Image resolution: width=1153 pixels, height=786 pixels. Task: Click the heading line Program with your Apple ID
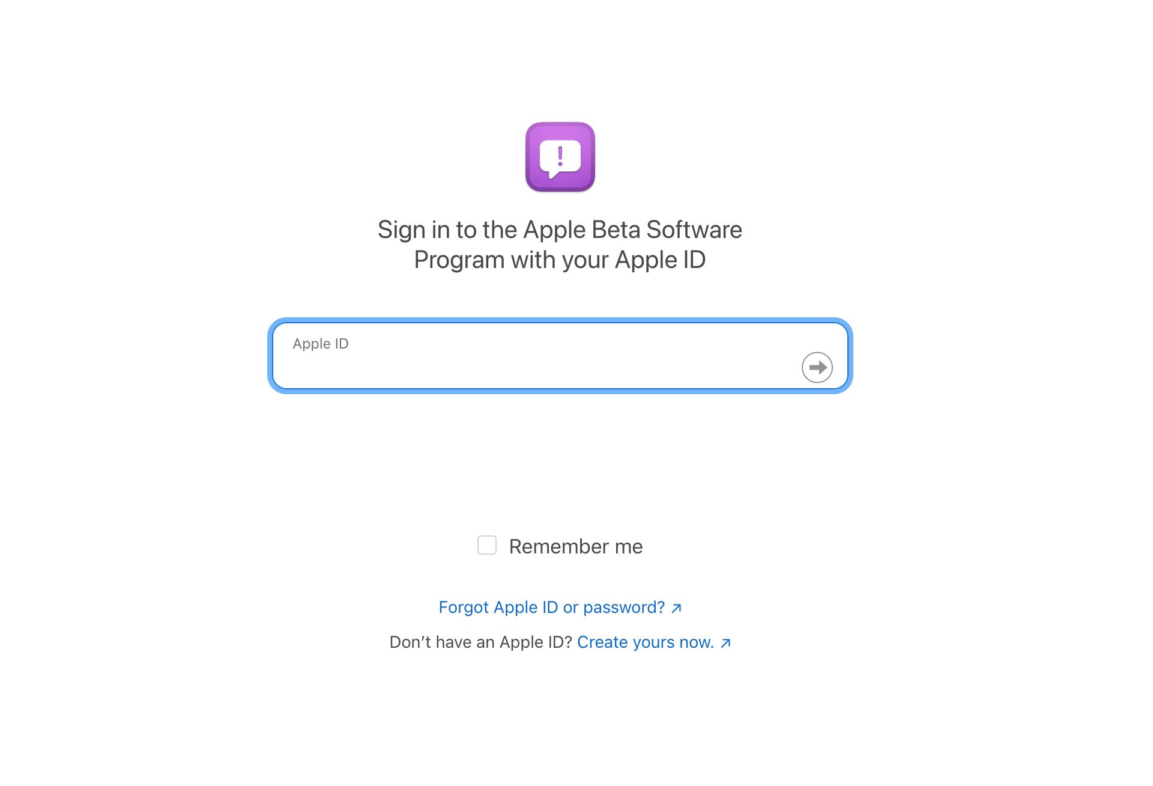[x=560, y=260]
